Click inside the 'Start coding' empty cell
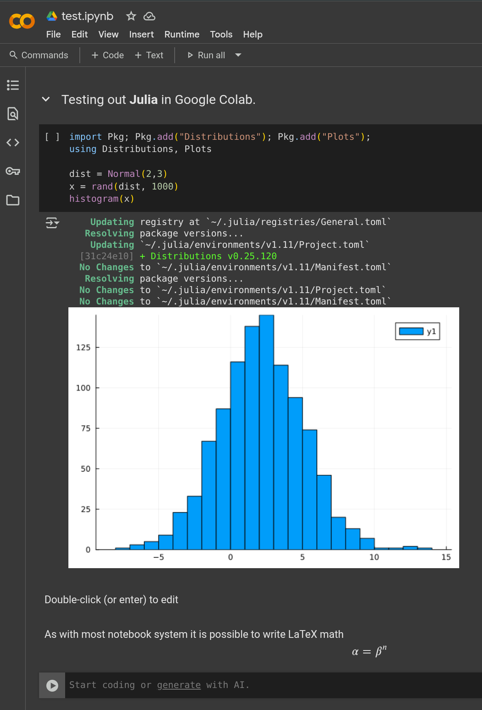 [x=274, y=685]
